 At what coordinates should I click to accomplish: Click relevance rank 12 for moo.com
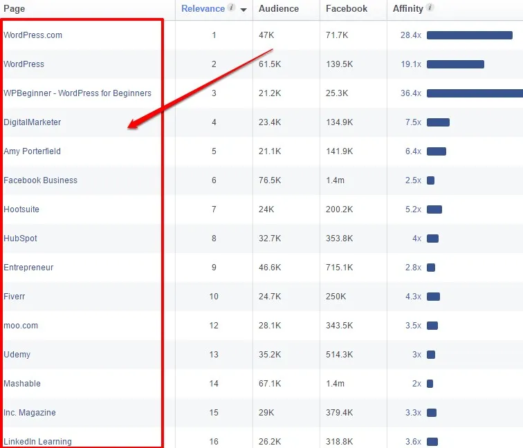214,326
